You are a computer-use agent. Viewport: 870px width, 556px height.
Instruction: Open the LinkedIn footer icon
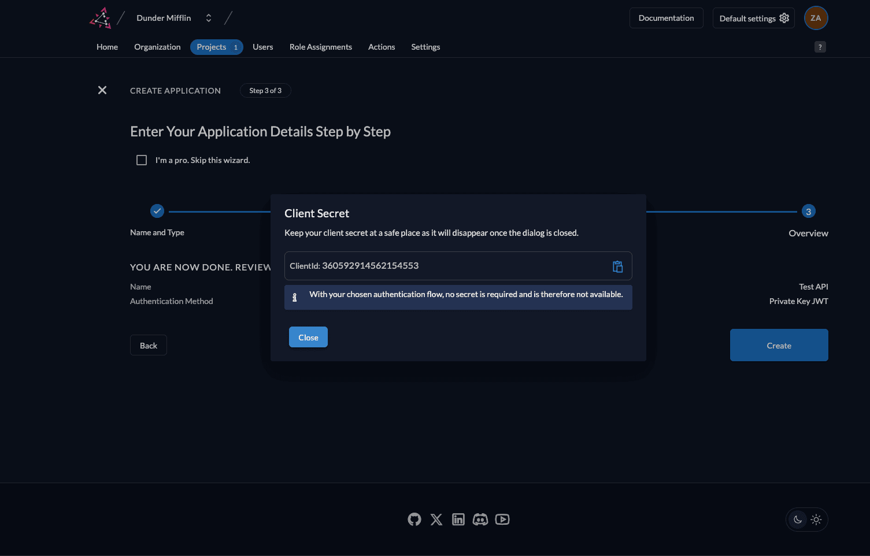pyautogui.click(x=458, y=520)
